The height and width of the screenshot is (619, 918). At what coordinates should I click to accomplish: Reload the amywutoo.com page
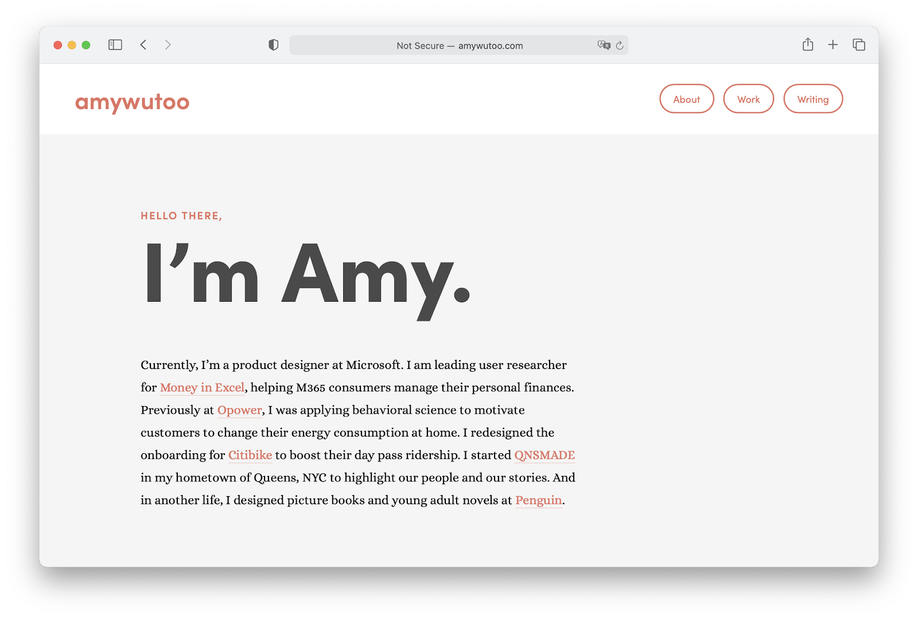tap(620, 45)
